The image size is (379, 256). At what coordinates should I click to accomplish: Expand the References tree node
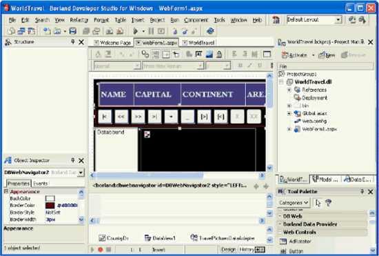289,90
